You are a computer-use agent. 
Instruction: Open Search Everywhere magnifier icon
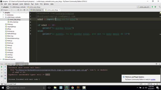coord(159,7)
